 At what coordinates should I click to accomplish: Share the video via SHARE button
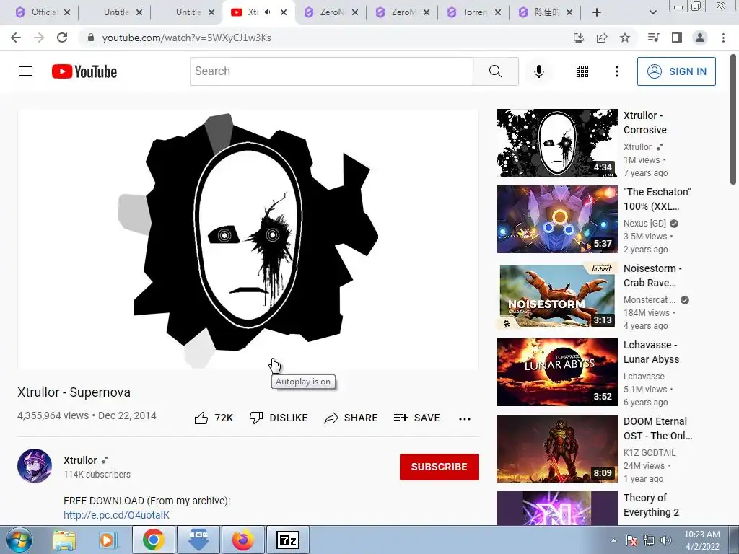(351, 418)
